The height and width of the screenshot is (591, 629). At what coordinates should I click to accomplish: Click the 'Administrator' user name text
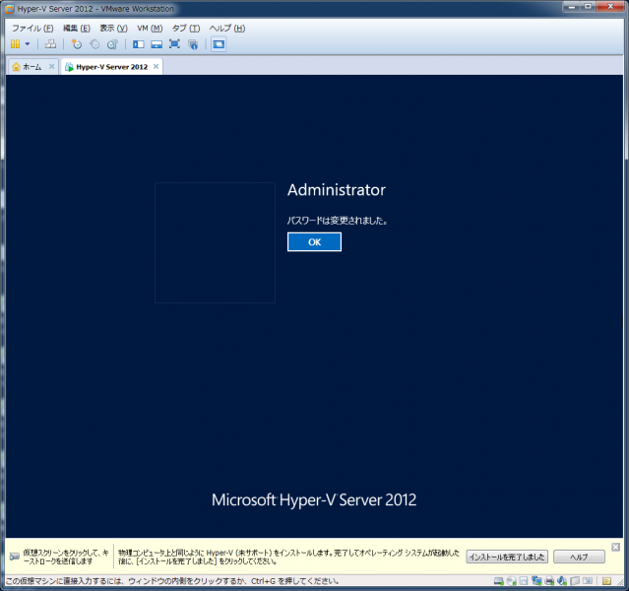tap(337, 190)
